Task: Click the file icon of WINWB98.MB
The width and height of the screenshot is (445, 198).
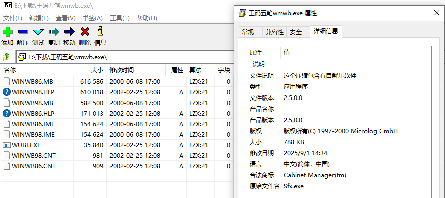Action: [x=7, y=103]
